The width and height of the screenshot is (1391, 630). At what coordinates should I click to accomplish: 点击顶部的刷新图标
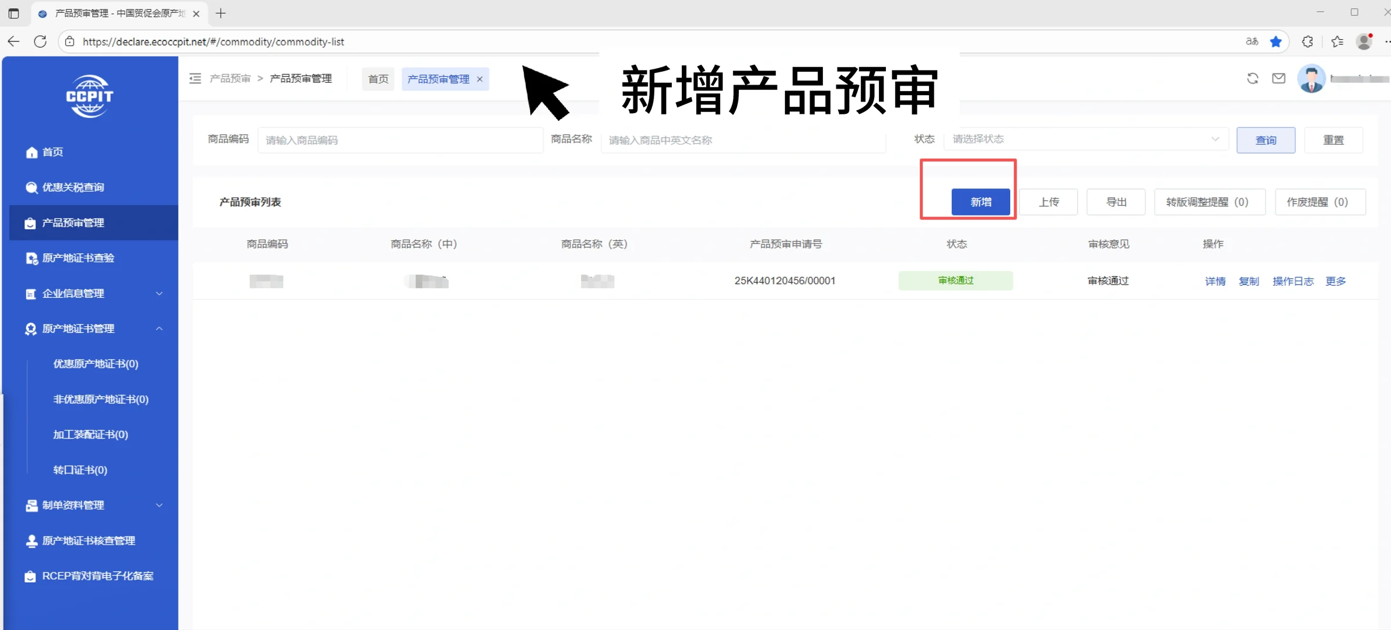[1252, 78]
